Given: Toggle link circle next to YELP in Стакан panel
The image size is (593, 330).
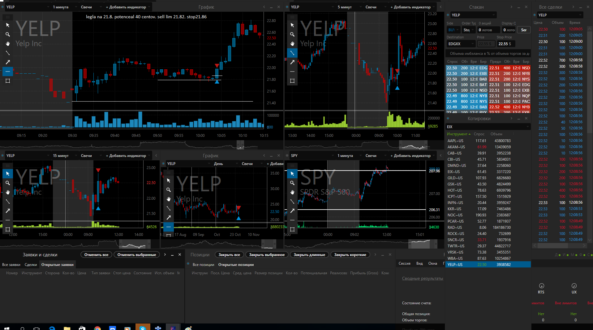Looking at the screenshot, I should (448, 15).
